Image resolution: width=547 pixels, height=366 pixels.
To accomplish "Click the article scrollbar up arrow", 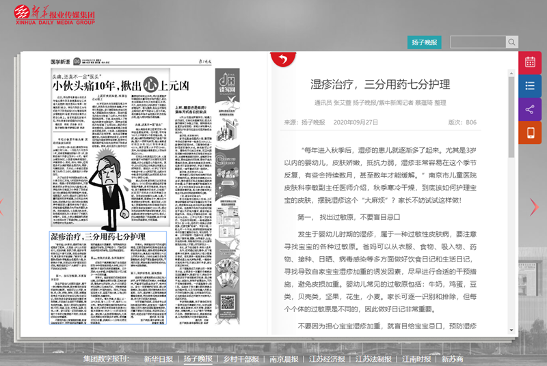I will [x=511, y=73].
